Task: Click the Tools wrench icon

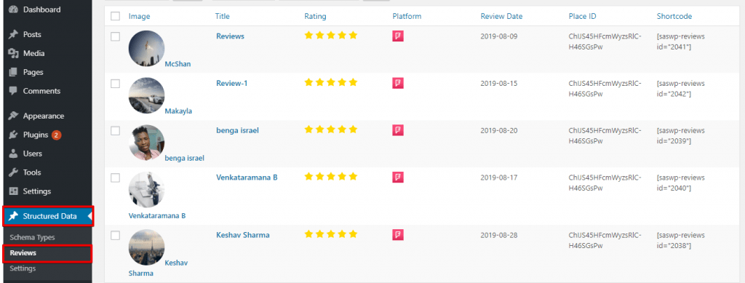Action: pos(13,172)
